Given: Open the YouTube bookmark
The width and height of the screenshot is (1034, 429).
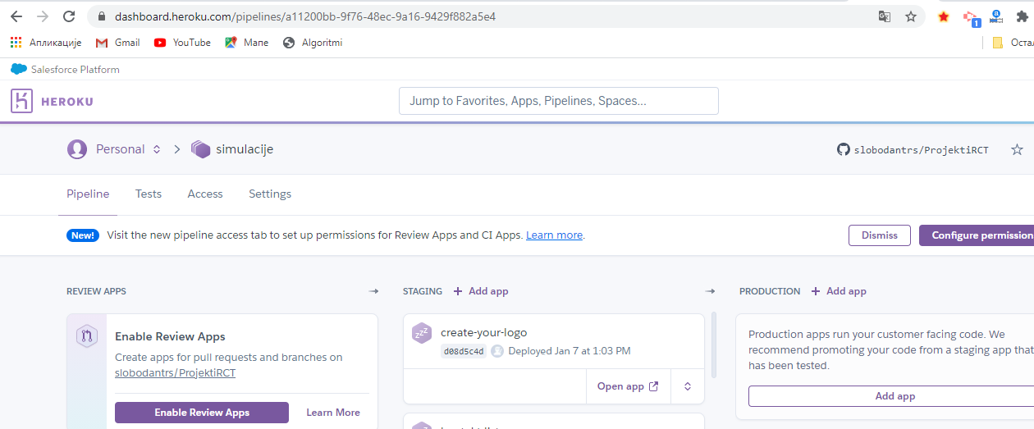Looking at the screenshot, I should point(182,43).
